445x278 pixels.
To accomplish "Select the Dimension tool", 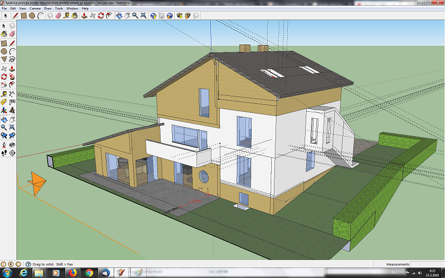I will pos(12,94).
